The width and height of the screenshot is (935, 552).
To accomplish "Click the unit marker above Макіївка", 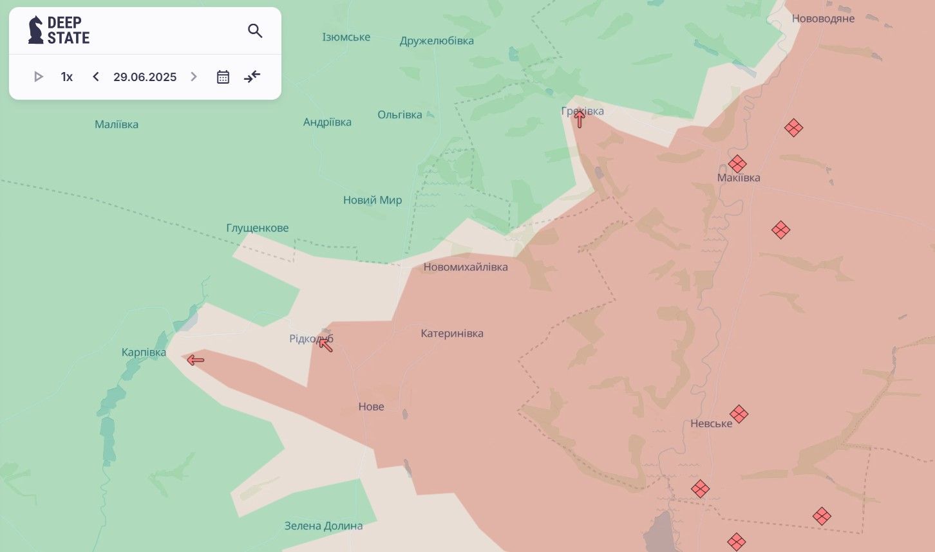I will 737,163.
